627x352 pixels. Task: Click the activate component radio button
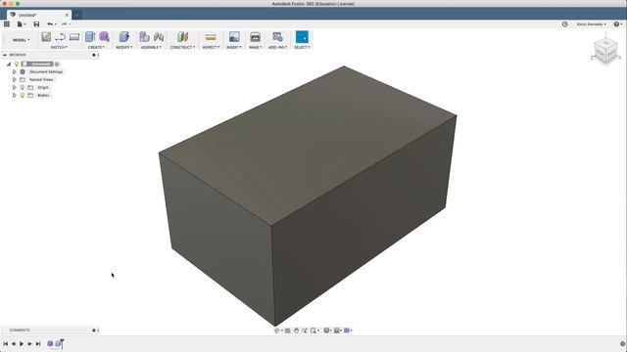click(57, 64)
